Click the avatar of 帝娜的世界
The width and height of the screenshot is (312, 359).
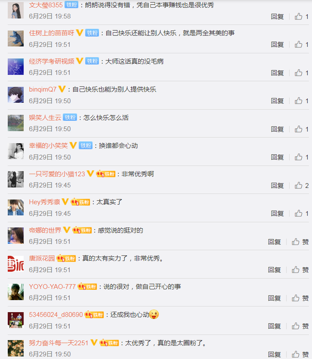click(x=16, y=236)
